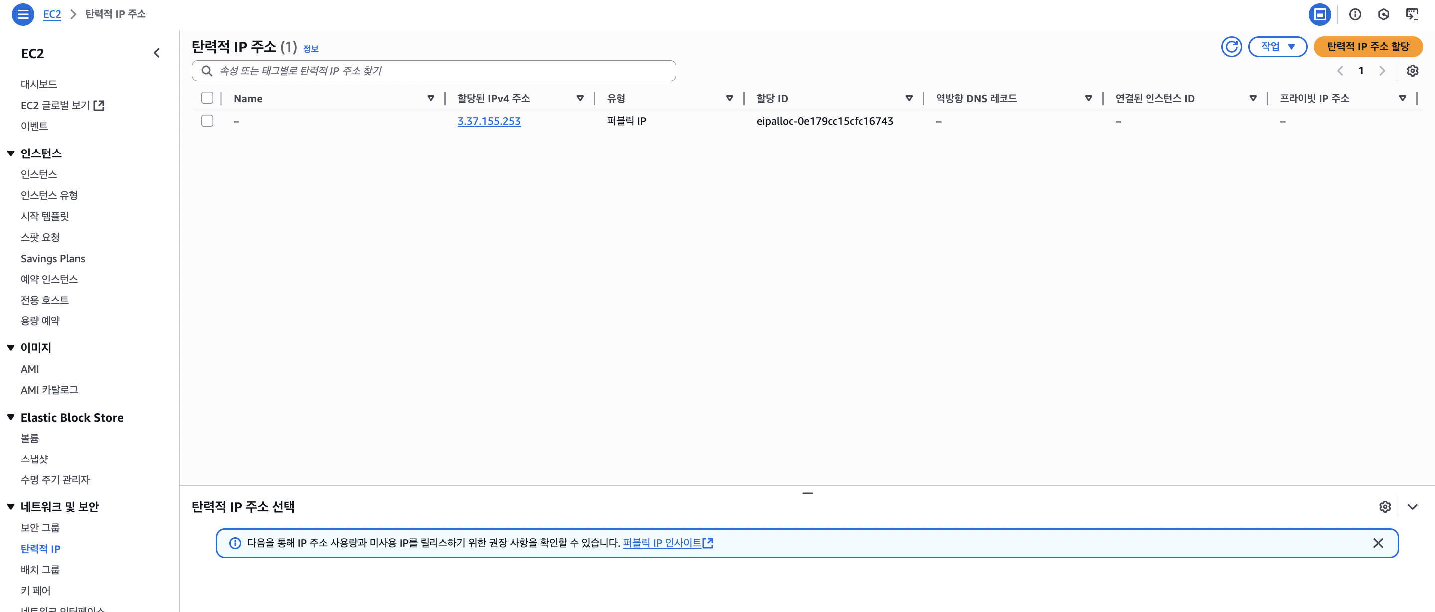Collapse the EC2 sidebar with the arrow icon
The width and height of the screenshot is (1435, 612).
tap(157, 53)
